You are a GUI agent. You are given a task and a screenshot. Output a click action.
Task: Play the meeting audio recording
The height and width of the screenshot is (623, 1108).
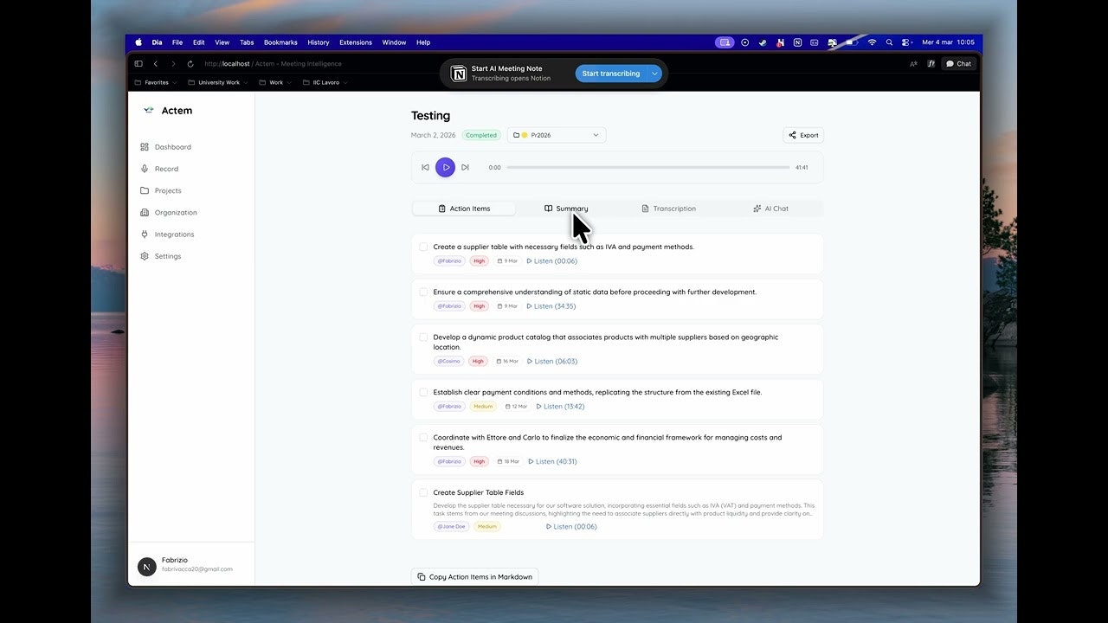point(445,167)
